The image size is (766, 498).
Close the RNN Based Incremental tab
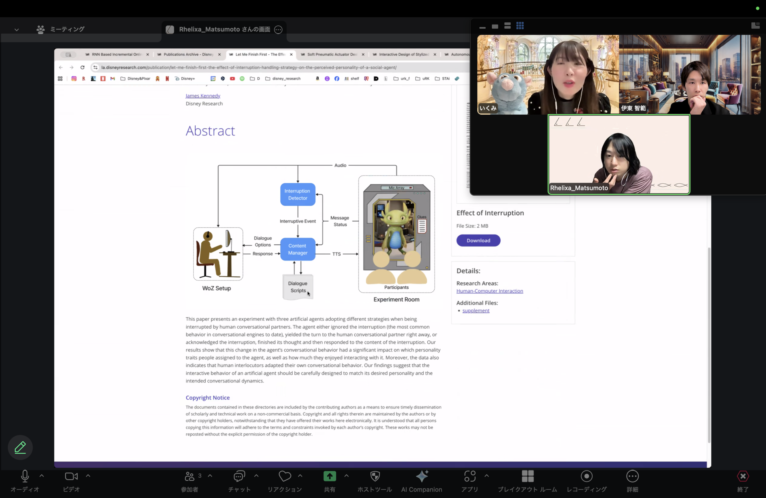[x=148, y=54]
